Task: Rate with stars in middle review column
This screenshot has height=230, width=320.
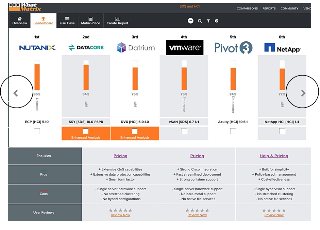Action: [197, 210]
